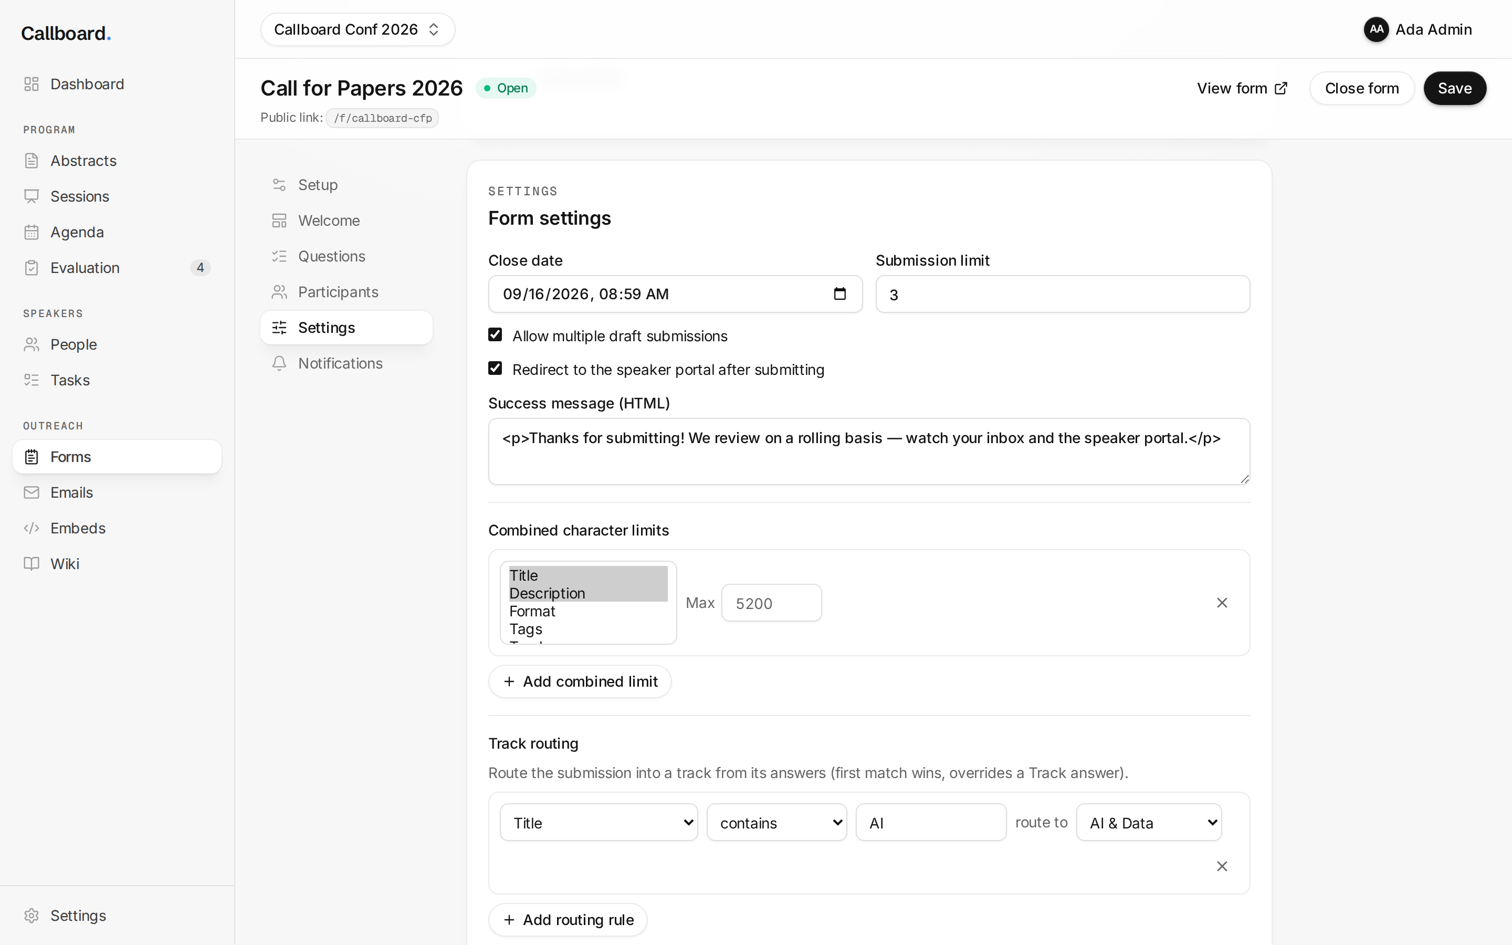Image resolution: width=1512 pixels, height=945 pixels.
Task: Click the Close form button
Action: pos(1361,88)
